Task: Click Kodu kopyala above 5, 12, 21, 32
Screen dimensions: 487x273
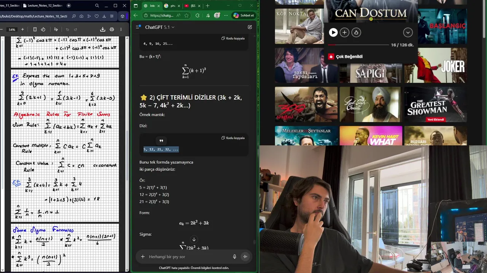Action: (x=233, y=138)
